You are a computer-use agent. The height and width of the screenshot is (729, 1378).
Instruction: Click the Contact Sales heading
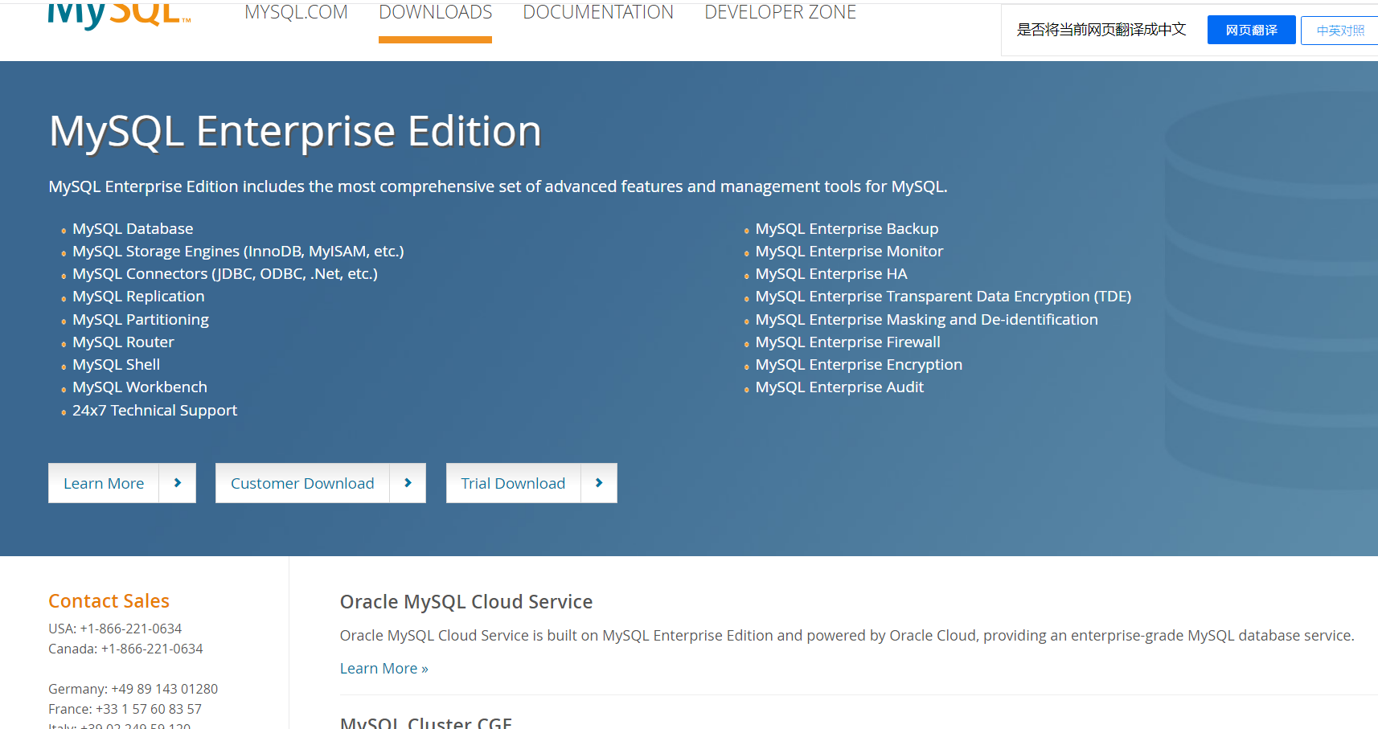[x=109, y=601]
